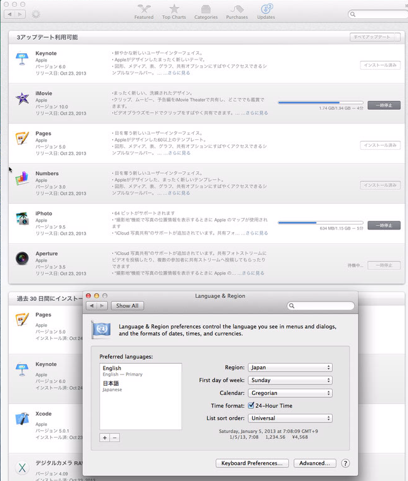Click Language & Region forward arrow
The width and height of the screenshot is (408, 481).
(102, 306)
